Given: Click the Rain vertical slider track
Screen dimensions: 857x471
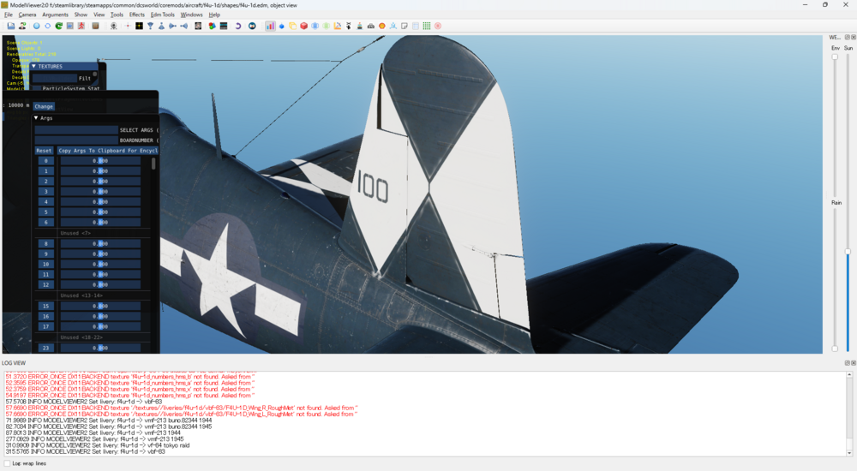Looking at the screenshot, I should pos(835,278).
